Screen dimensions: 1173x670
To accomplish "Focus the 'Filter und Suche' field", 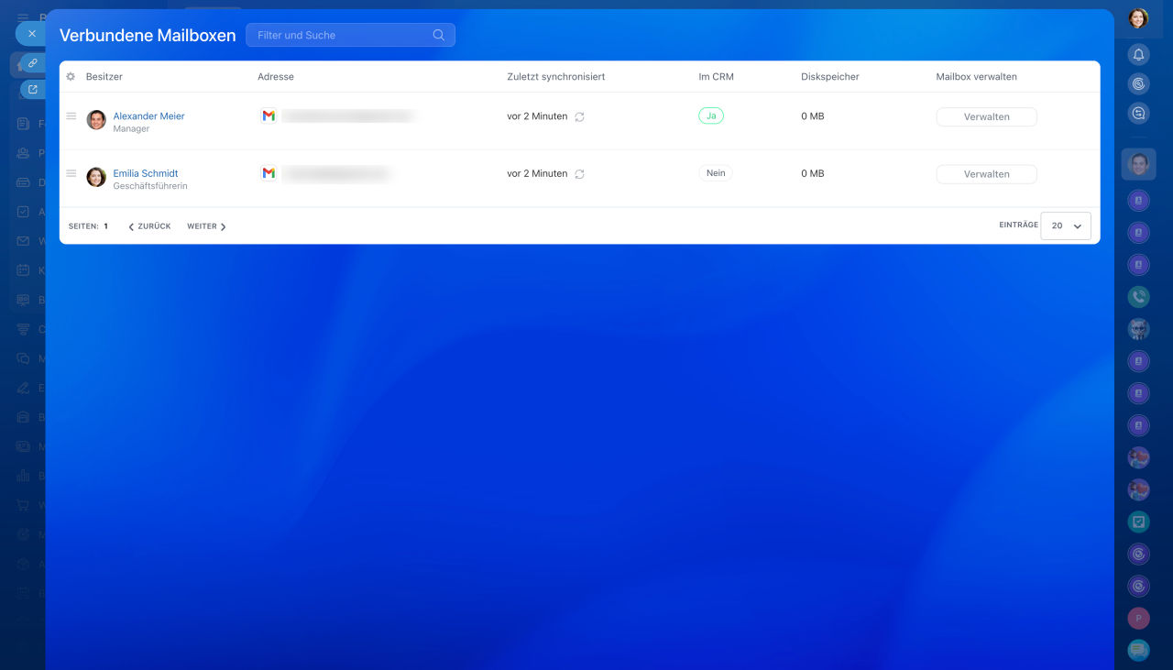I will pyautogui.click(x=339, y=35).
